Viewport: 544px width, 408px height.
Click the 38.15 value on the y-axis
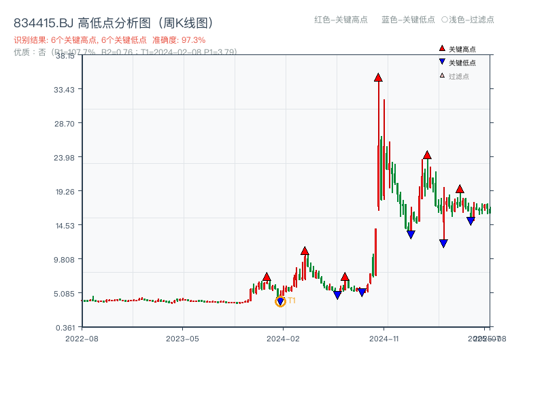[65, 57]
